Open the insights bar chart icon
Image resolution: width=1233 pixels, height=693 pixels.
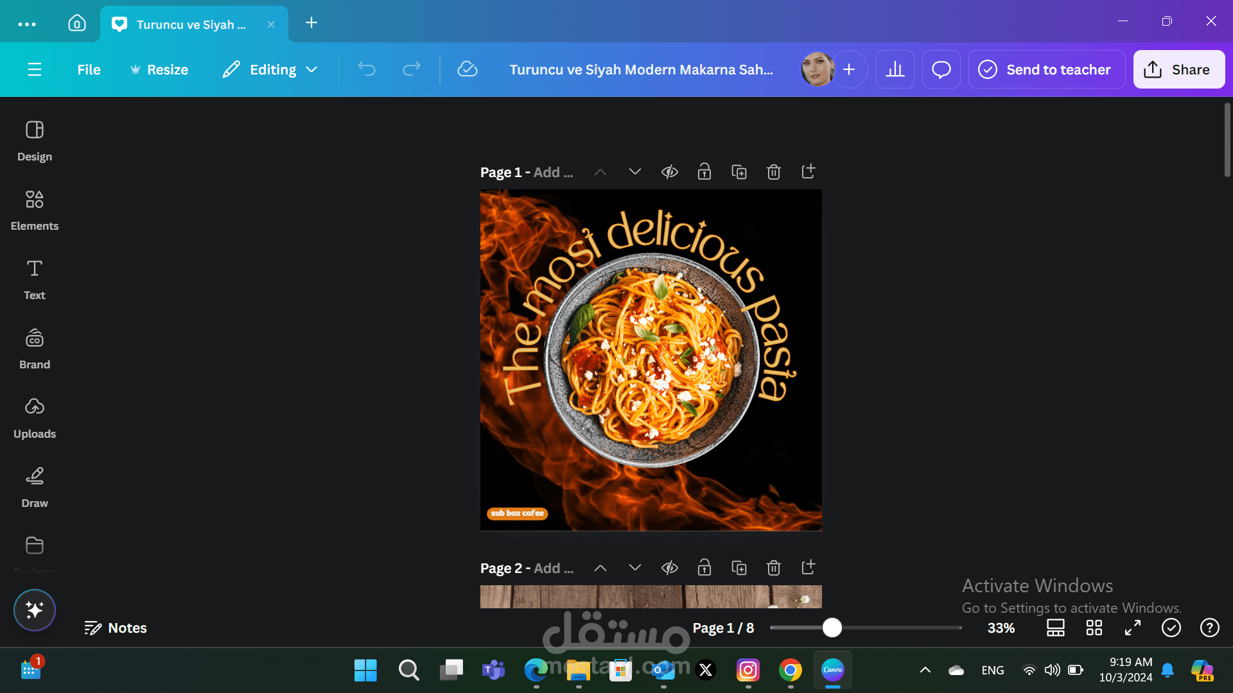(895, 69)
